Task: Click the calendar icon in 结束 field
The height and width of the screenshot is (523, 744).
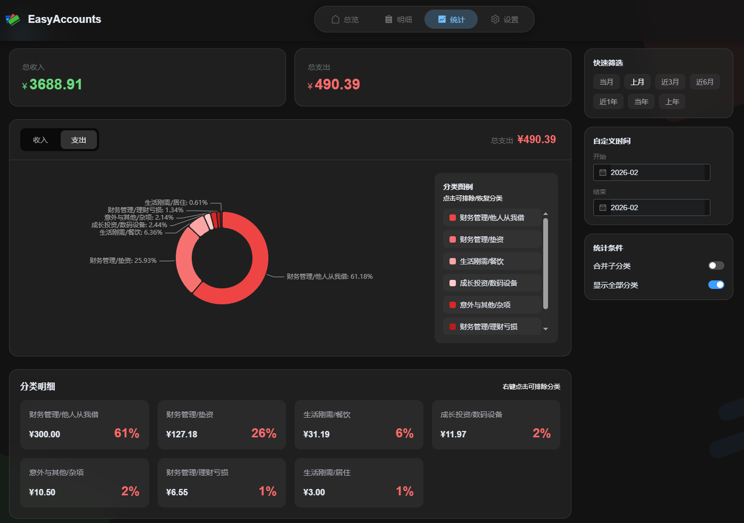Action: [603, 208]
